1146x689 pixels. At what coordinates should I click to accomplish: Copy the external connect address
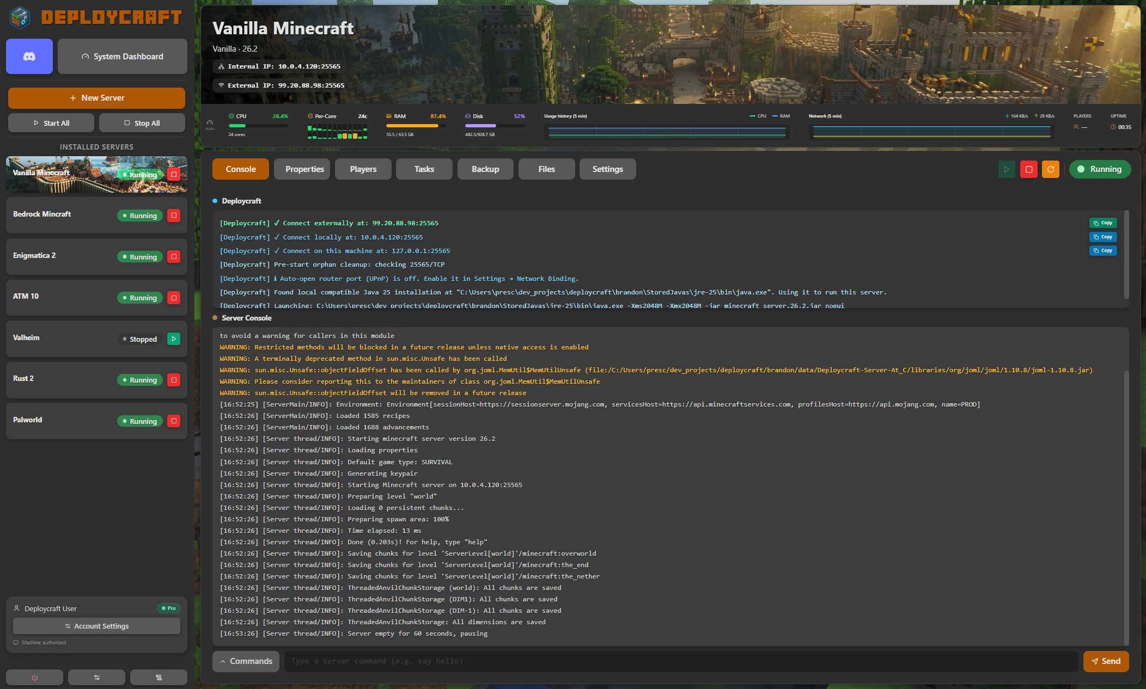coord(1103,223)
